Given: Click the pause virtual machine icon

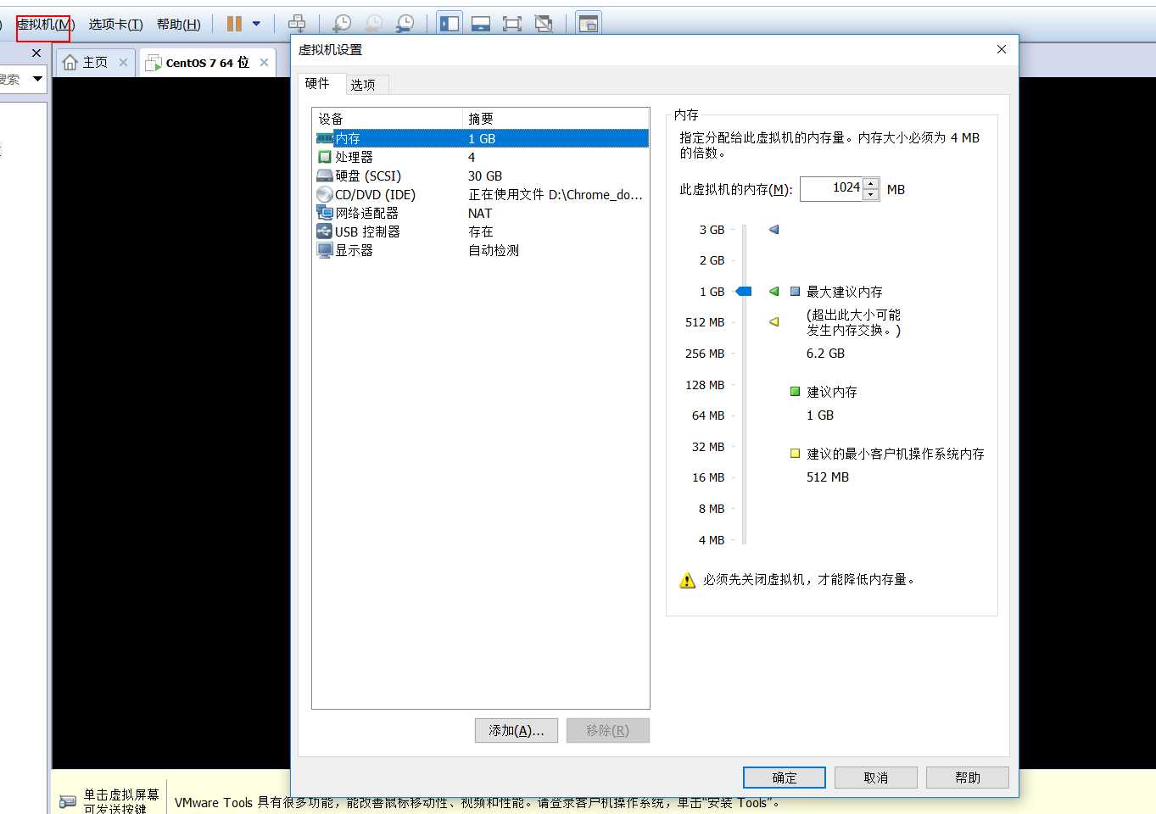Looking at the screenshot, I should pyautogui.click(x=234, y=24).
